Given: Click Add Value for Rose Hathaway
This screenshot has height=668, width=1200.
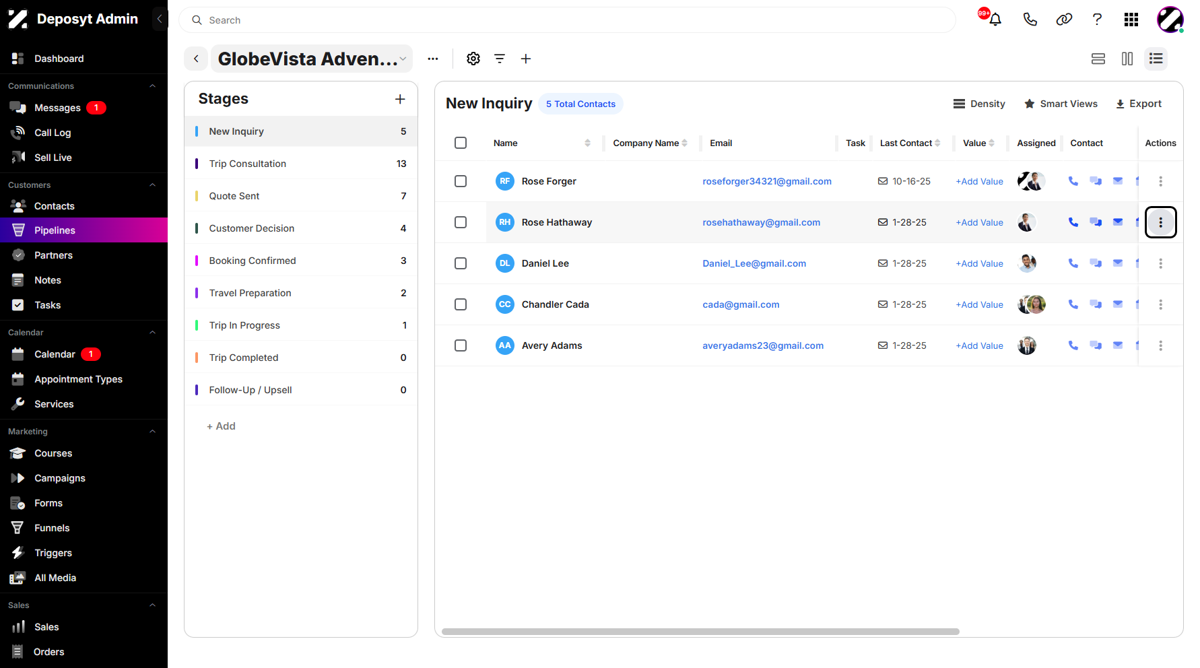Looking at the screenshot, I should (x=979, y=222).
